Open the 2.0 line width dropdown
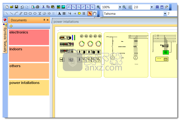This screenshot has width=186, height=121. [152, 7]
